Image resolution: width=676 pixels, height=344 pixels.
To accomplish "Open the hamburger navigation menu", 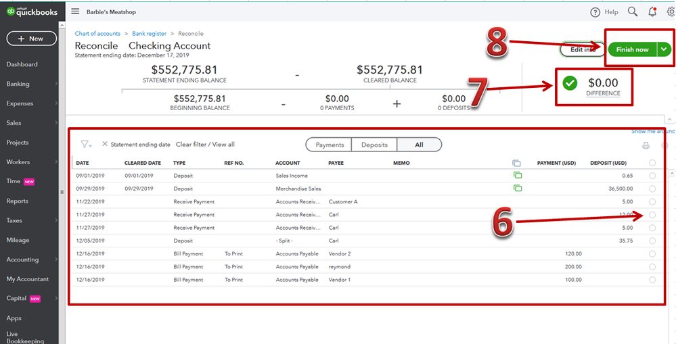I will click(x=75, y=11).
